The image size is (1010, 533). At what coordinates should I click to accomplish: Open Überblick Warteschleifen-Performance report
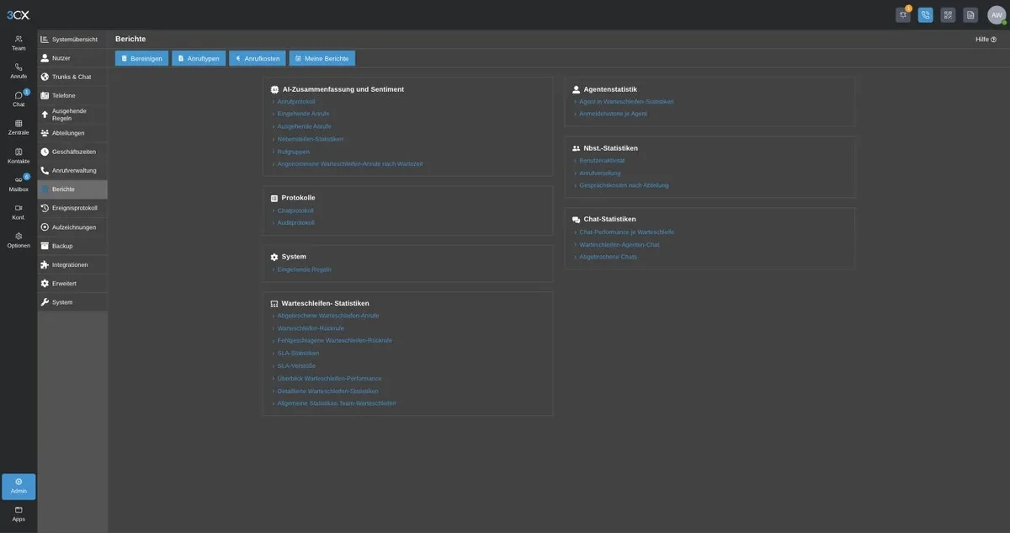[330, 378]
